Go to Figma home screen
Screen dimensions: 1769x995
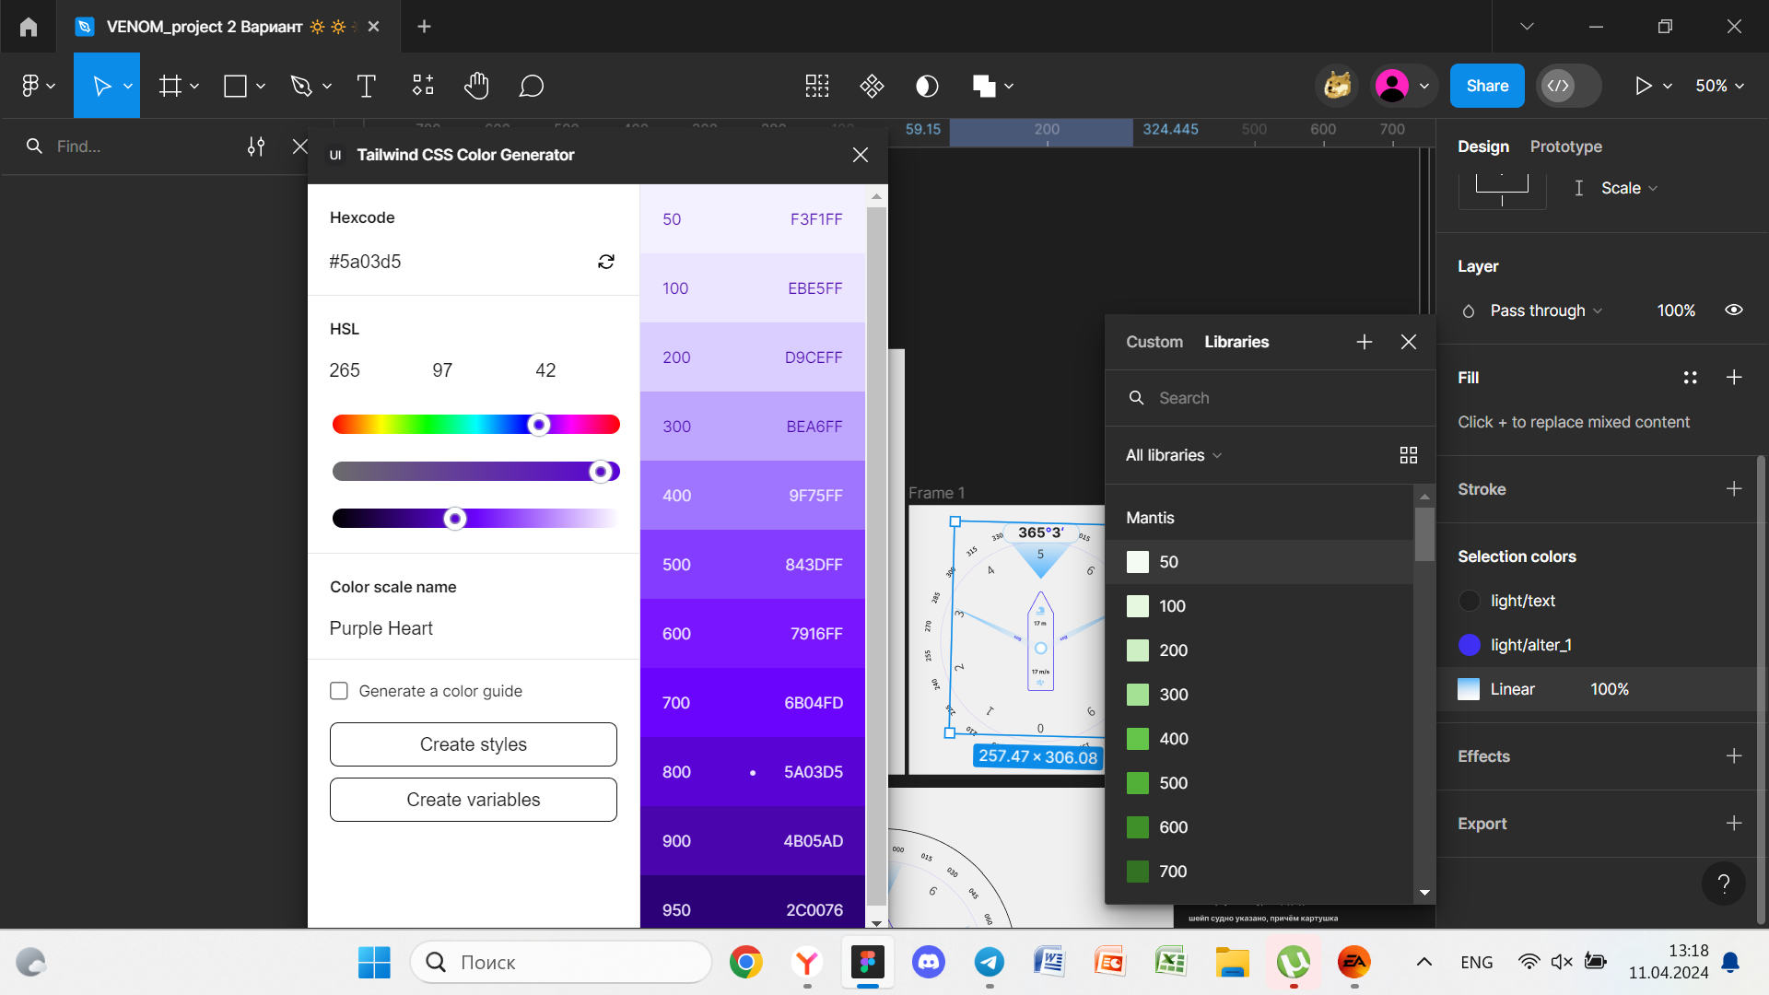29,27
